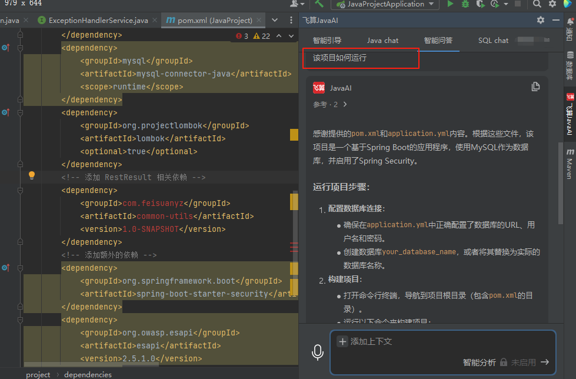This screenshot has width=576, height=379.
Task: Click gutter marker beside lombok dependency
Action: click(5, 112)
